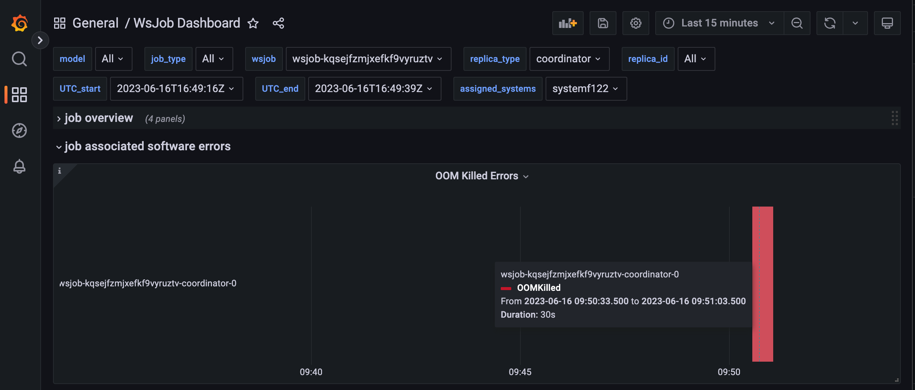Click the panel resize handle corner

coord(896,380)
